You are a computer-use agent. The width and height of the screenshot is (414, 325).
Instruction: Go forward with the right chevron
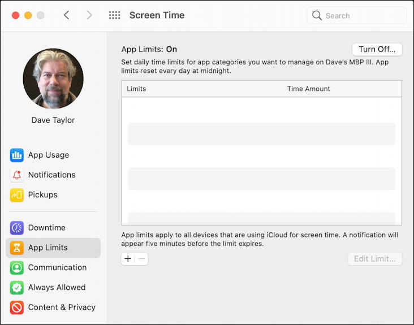(89, 15)
